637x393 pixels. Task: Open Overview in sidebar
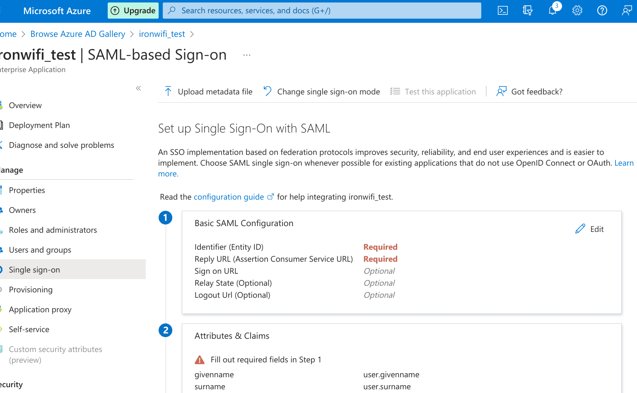(25, 105)
